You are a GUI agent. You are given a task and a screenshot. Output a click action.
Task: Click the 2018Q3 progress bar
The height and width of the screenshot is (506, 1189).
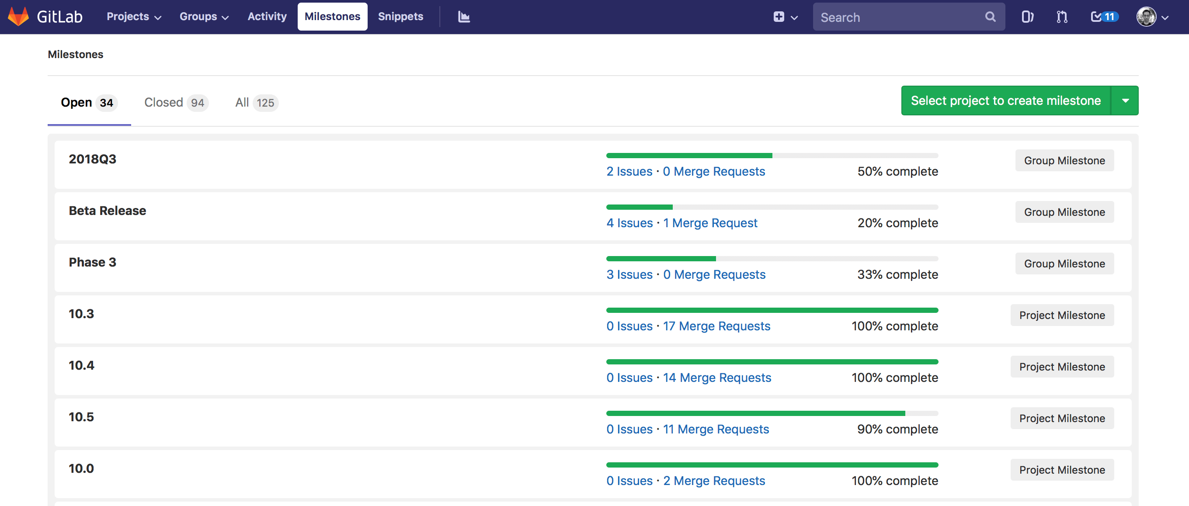pos(772,156)
